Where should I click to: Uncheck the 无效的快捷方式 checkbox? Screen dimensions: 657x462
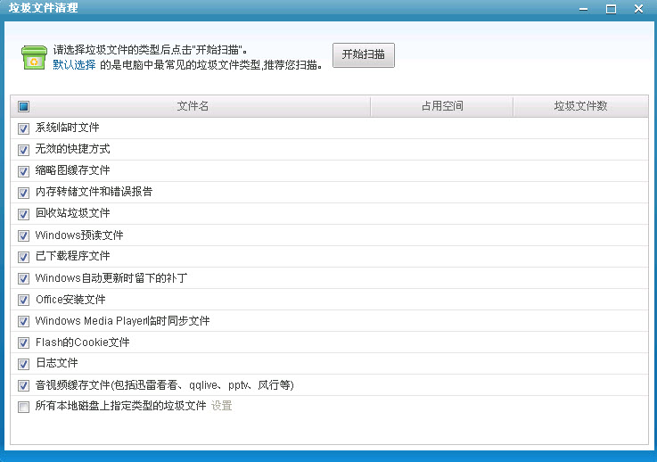pos(24,150)
